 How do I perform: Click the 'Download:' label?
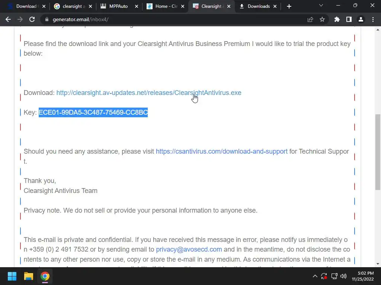(39, 93)
